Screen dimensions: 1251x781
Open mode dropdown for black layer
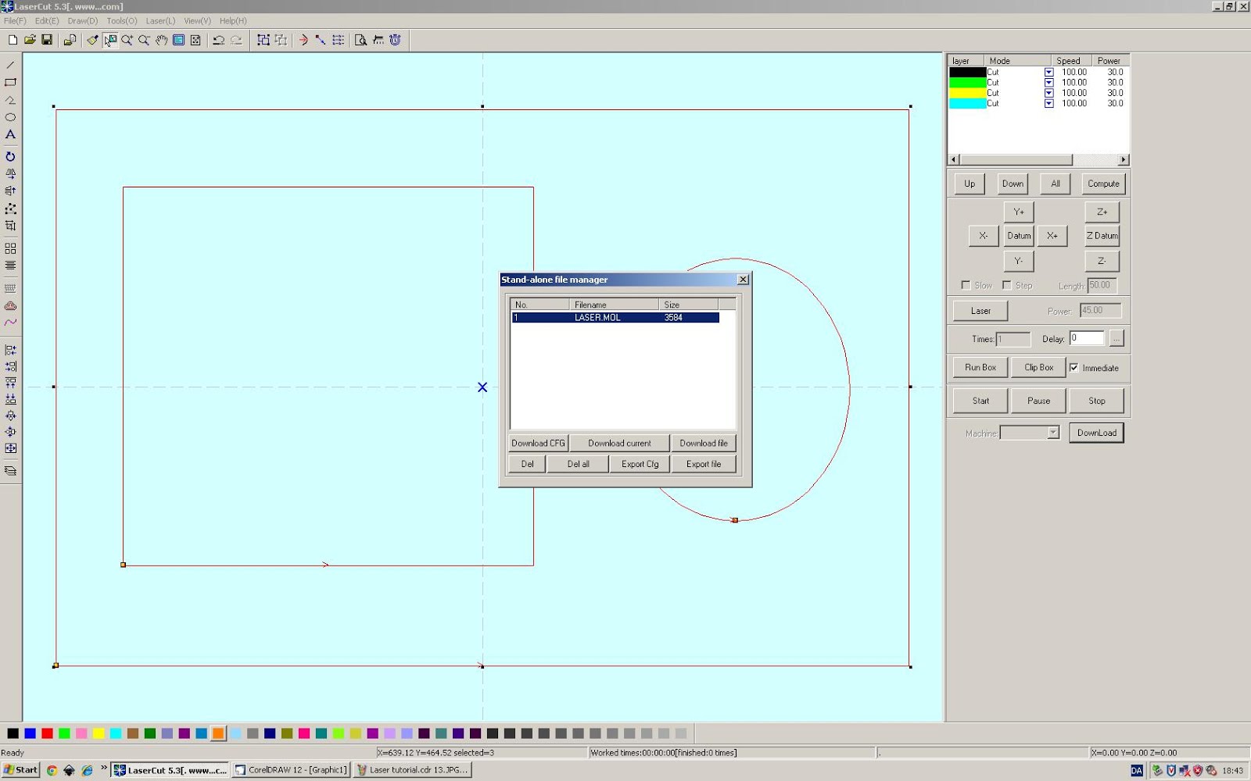click(1048, 72)
